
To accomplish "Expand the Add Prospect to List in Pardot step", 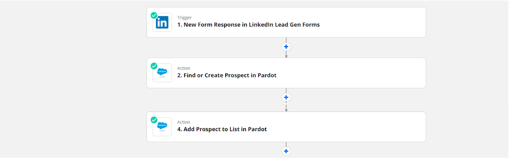I will point(222,129).
